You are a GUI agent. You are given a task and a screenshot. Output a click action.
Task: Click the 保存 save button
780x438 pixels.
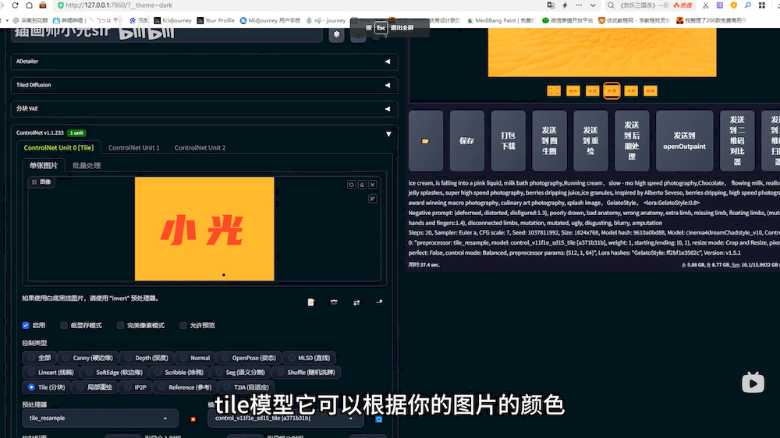[x=466, y=141]
